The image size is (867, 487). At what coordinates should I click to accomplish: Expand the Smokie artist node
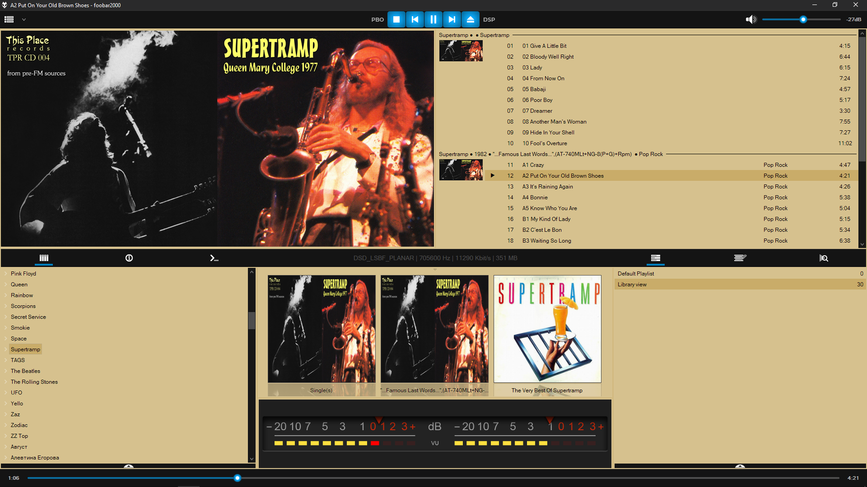(x=6, y=328)
